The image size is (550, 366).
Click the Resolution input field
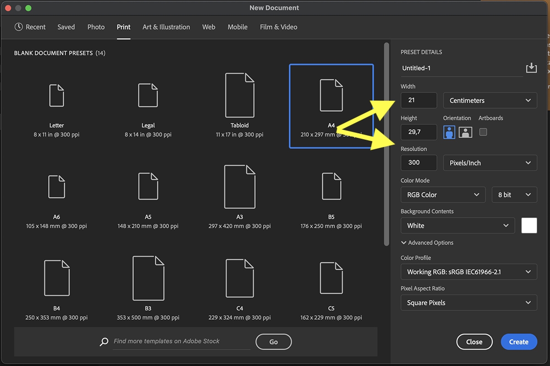tap(418, 163)
